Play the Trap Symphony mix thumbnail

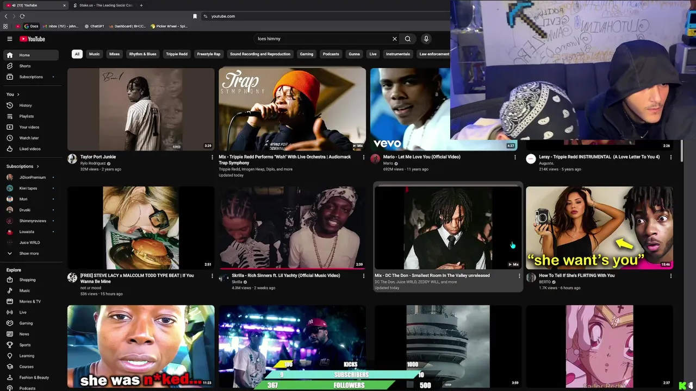(x=292, y=109)
